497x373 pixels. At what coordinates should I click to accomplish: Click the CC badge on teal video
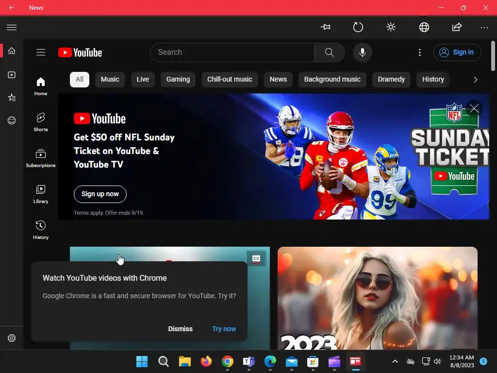(x=256, y=258)
